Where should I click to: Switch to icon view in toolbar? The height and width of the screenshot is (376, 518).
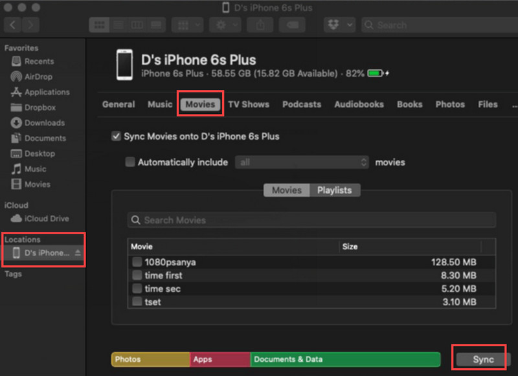click(x=99, y=25)
